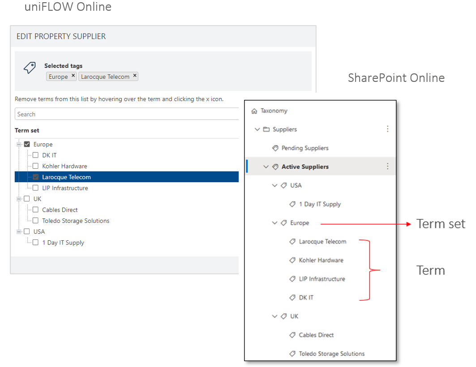
Task: Check the Toledo Storage Solutions checkbox
Action: coord(35,221)
